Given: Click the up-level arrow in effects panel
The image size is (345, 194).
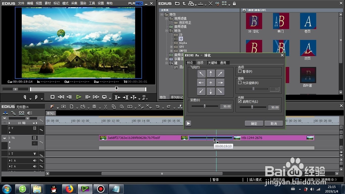Looking at the screenshot, I should point(184,3).
